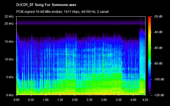Click the red top of the dB color scale

[150, 17]
